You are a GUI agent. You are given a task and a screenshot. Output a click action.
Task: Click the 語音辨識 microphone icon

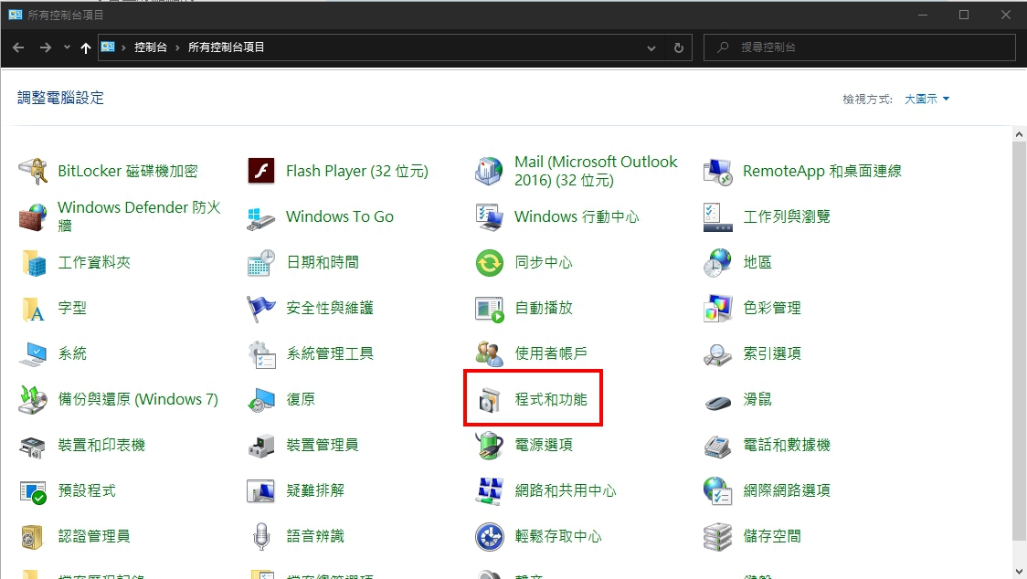tap(261, 536)
